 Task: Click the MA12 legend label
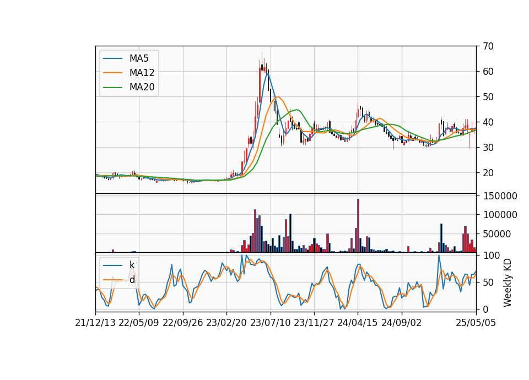click(x=142, y=73)
